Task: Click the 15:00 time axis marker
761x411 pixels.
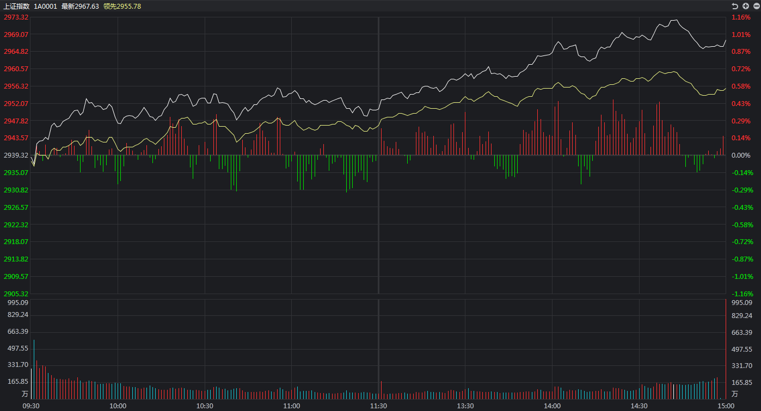Action: [725, 406]
